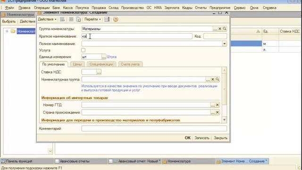Image resolution: width=302 pixels, height=170 pixels.
Task: Switch to the Счета учета tab
Action: [130, 64]
